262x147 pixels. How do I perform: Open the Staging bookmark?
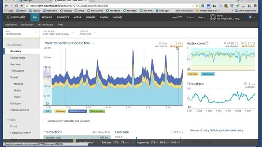coord(66,11)
